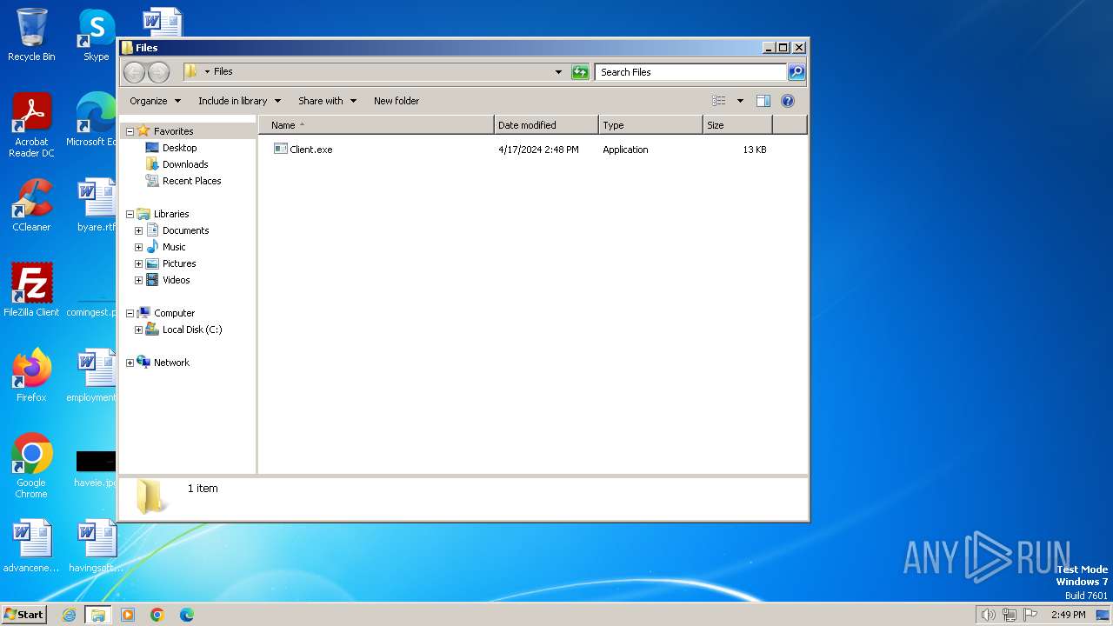The width and height of the screenshot is (1113, 626).
Task: Click the taskbar clock showing 2:49 PM
Action: pyautogui.click(x=1068, y=615)
